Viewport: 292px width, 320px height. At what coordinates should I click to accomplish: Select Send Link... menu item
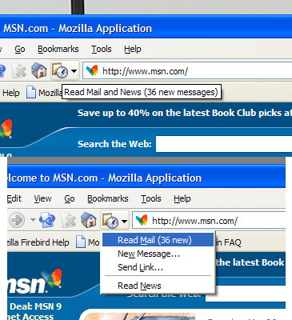(158, 267)
